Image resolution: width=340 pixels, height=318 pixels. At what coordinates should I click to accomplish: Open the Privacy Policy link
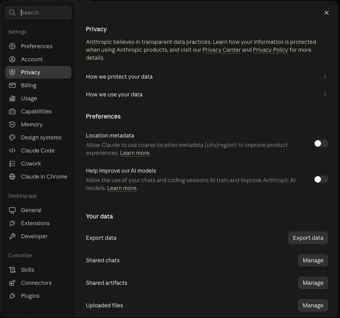pos(270,50)
